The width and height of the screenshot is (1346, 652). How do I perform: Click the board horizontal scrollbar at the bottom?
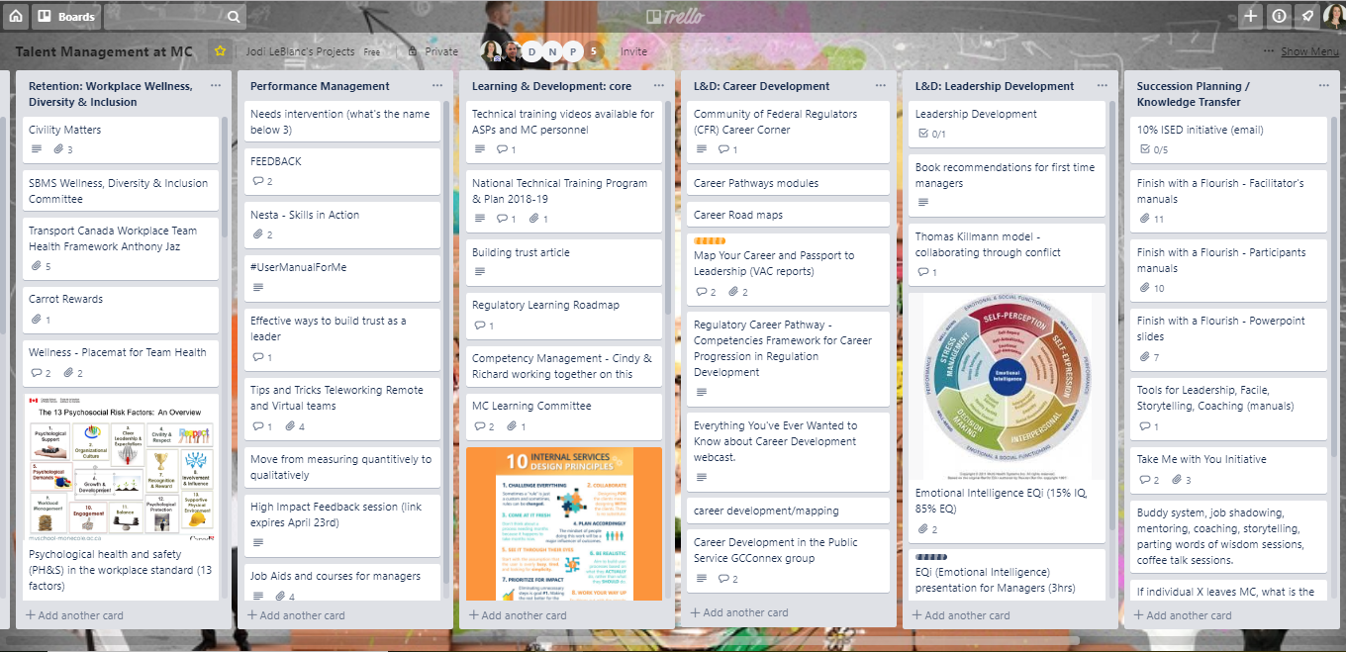(x=673, y=640)
